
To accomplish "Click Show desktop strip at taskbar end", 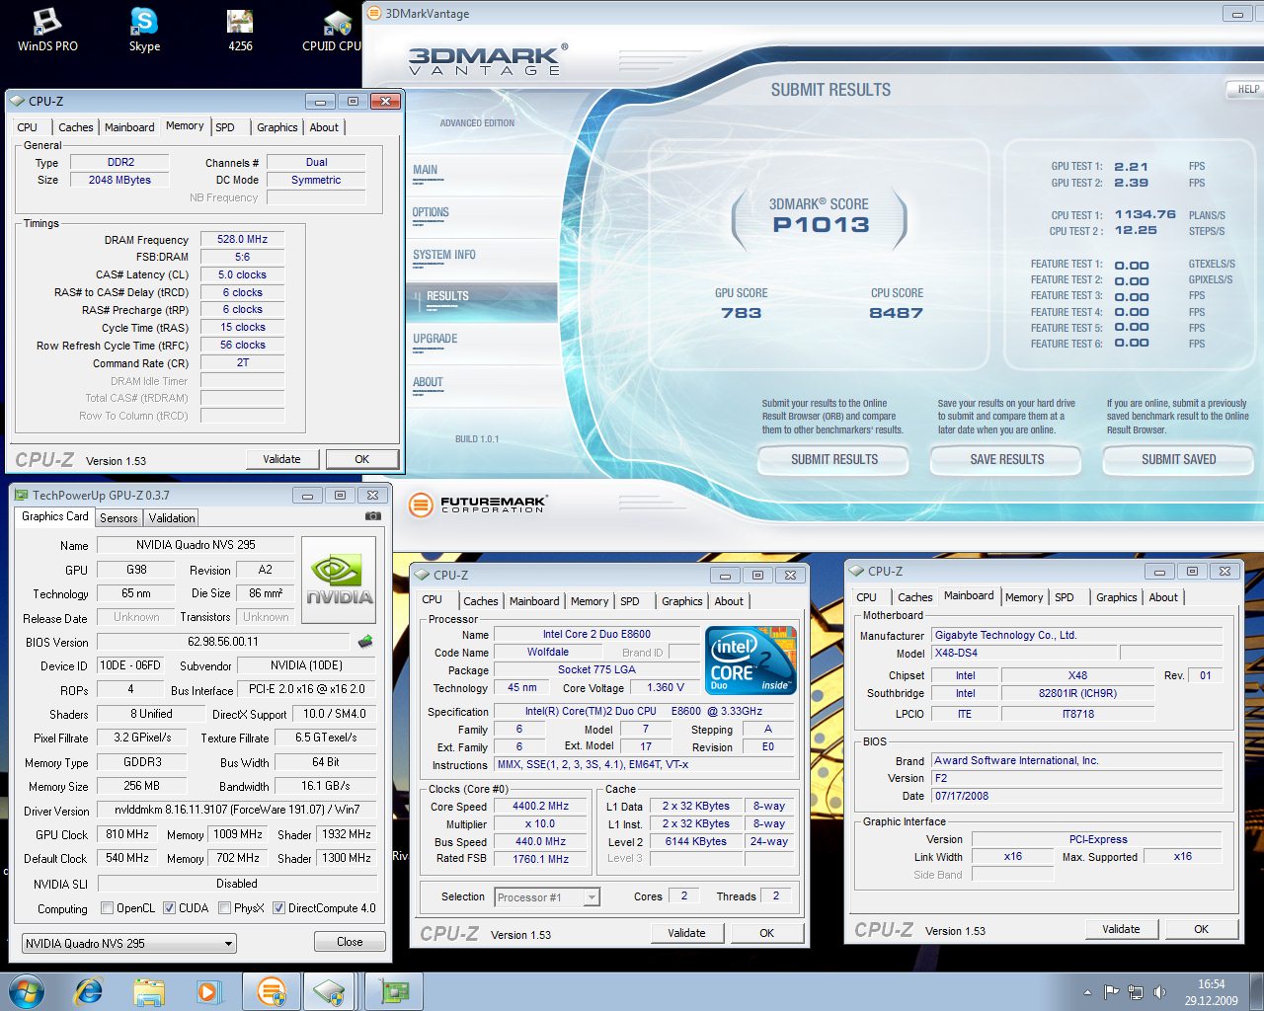I will click(1256, 991).
